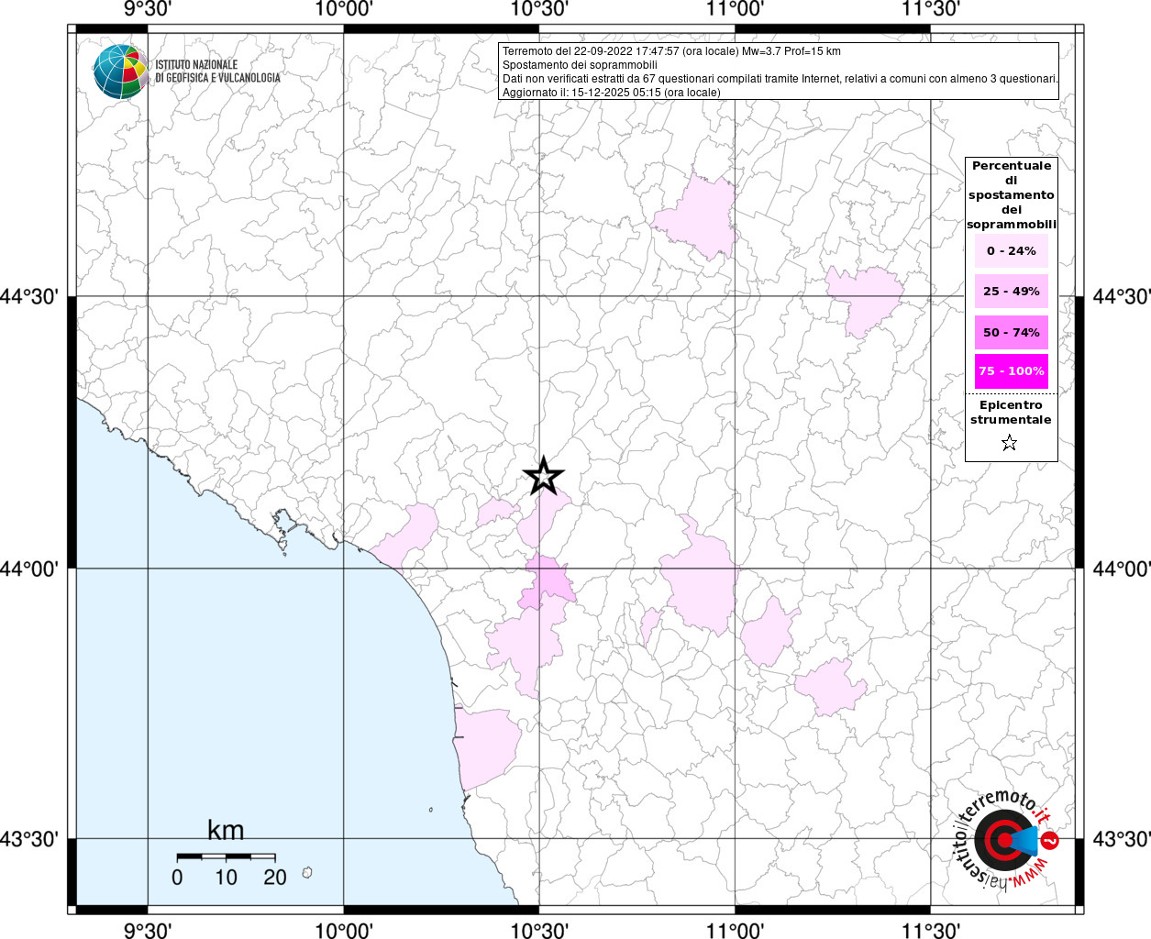This screenshot has width=1151, height=939.
Task: Click the top axis label 10°30'
Action: (x=539, y=9)
